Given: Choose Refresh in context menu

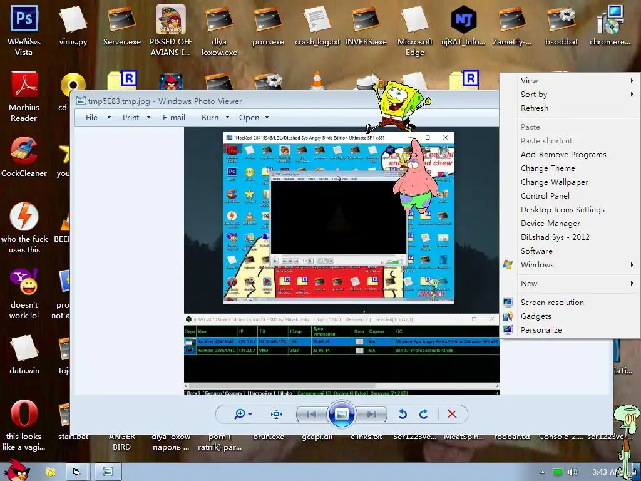Looking at the screenshot, I should 570,108.
